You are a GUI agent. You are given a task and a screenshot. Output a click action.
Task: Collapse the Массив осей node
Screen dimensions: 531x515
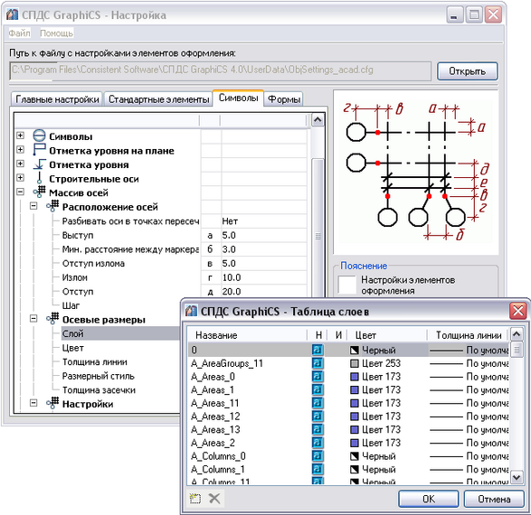coord(20,192)
